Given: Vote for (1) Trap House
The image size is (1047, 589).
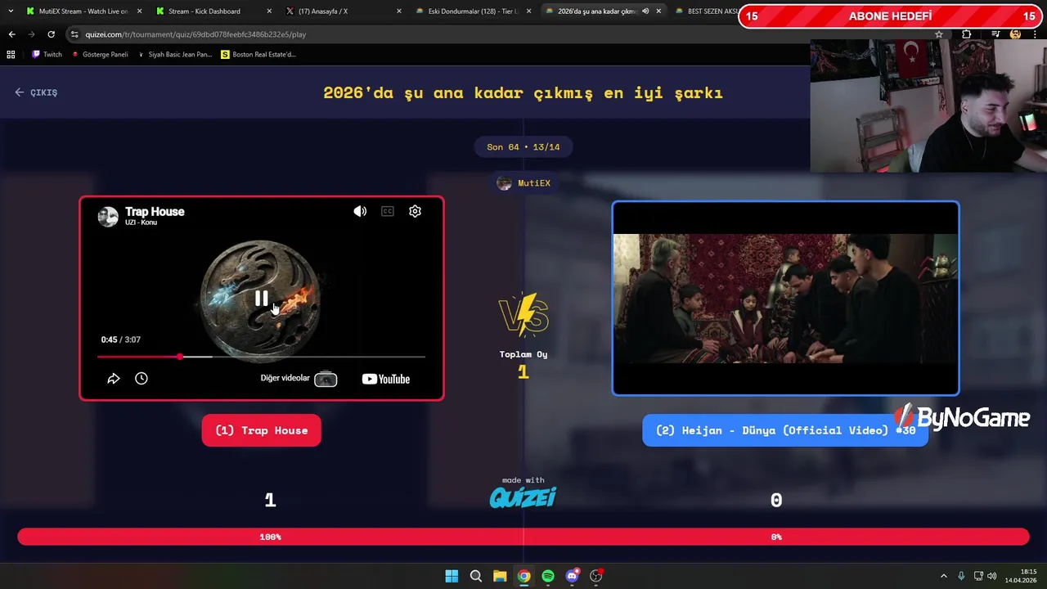Looking at the screenshot, I should (x=262, y=430).
